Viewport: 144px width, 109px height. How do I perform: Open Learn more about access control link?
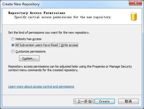tap(41, 86)
